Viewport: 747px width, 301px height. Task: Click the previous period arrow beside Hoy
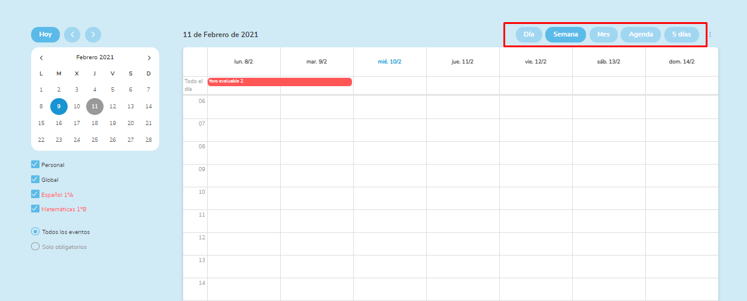coord(72,35)
